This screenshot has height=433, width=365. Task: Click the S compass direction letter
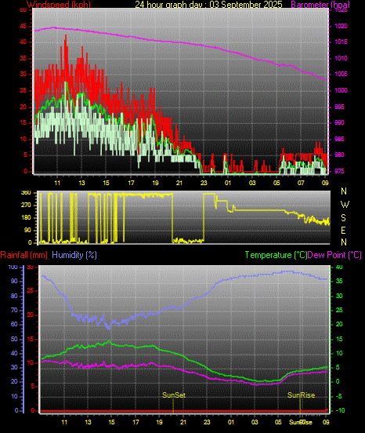point(343,218)
